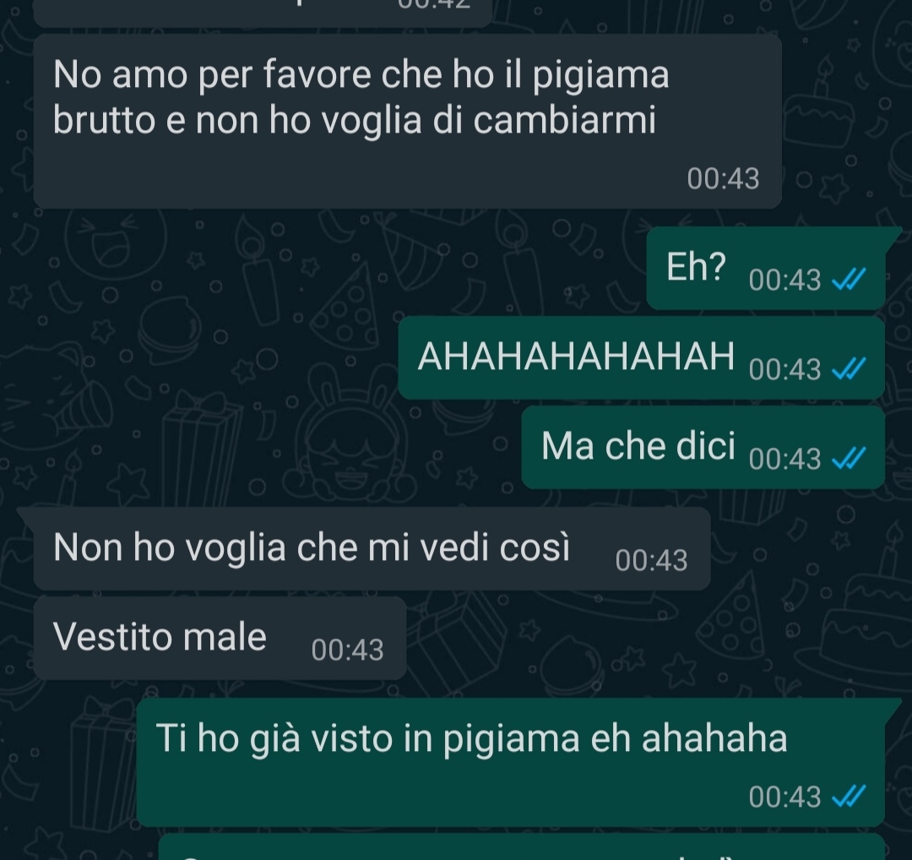Tap the blue double-check on "AHAHAHAHAHAH"
The width and height of the screenshot is (912, 860).
(x=849, y=368)
